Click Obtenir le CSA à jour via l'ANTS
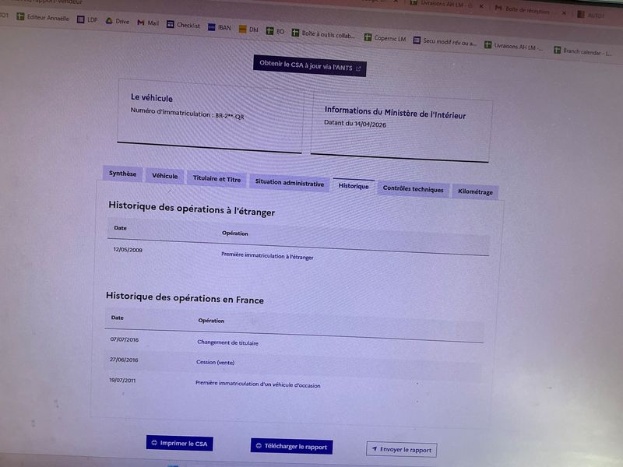The image size is (623, 467). click(x=309, y=66)
